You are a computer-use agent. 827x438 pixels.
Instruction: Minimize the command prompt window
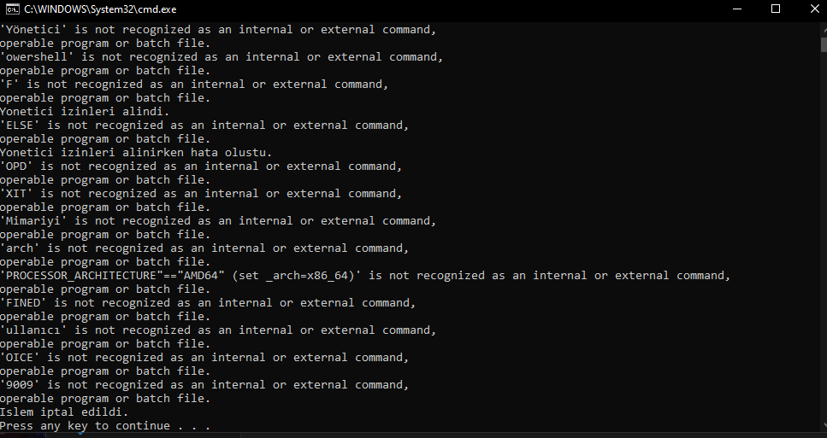pos(737,9)
